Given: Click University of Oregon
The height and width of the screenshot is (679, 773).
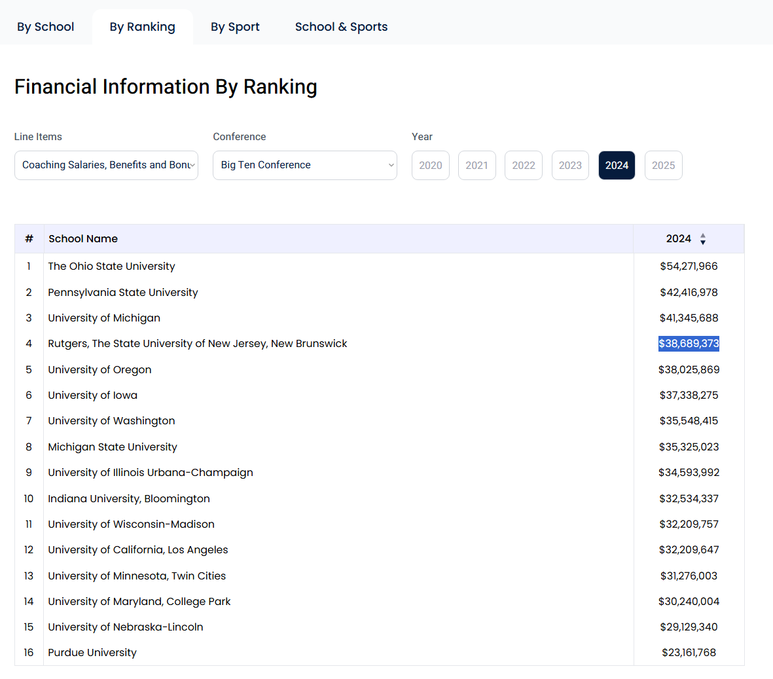Looking at the screenshot, I should pyautogui.click(x=99, y=370).
